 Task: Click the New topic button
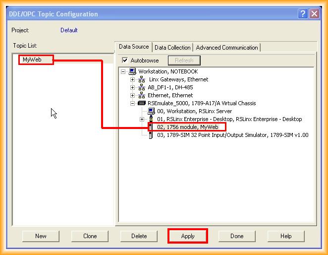[x=41, y=236]
